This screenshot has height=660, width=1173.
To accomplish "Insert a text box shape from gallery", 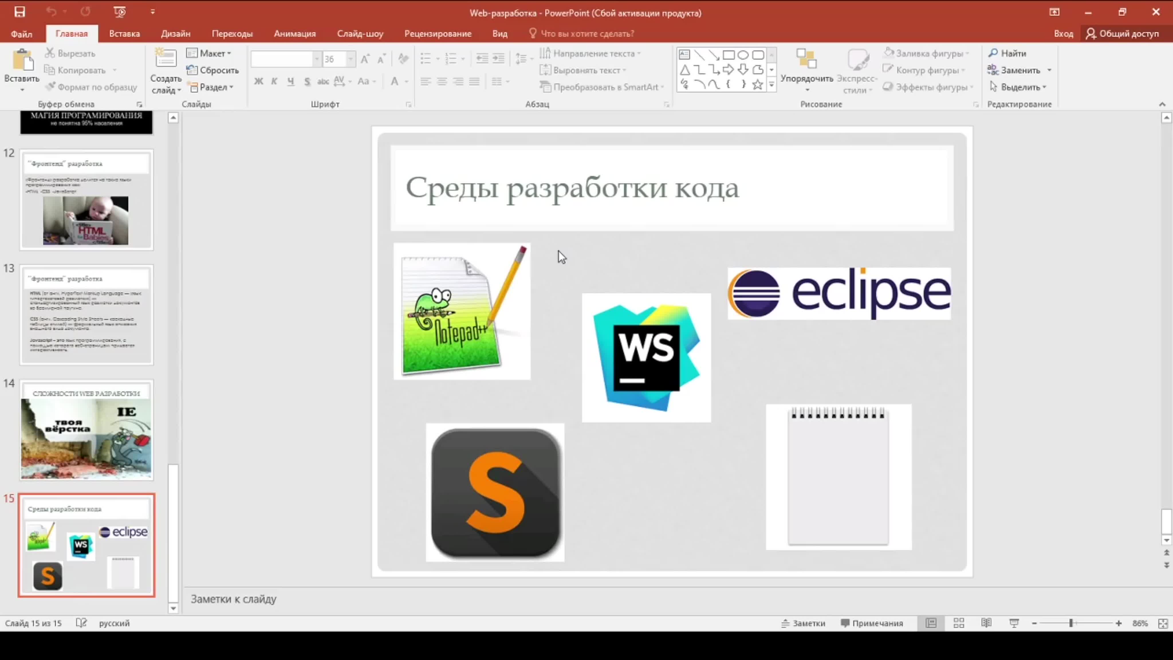I will [684, 55].
